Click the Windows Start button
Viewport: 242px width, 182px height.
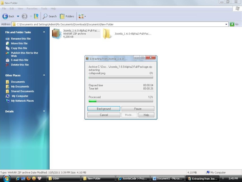tap(6, 179)
